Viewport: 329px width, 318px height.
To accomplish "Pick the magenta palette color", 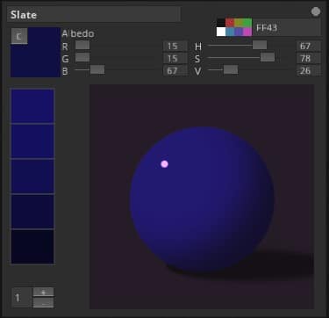I will coord(247,32).
